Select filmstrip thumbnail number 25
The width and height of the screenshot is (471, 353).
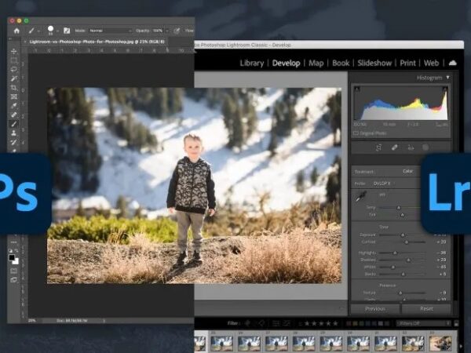pos(221,343)
